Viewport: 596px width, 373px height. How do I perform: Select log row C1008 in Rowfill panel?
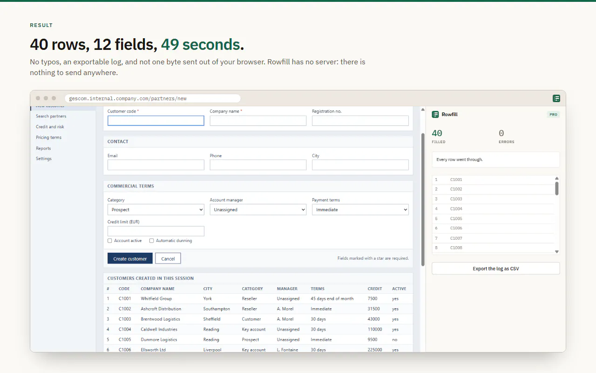pyautogui.click(x=494, y=248)
